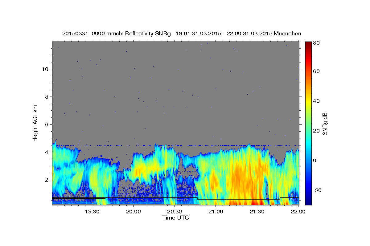Click the plot title text

tap(182, 34)
